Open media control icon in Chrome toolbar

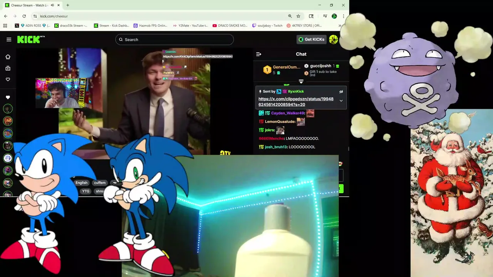tap(325, 16)
